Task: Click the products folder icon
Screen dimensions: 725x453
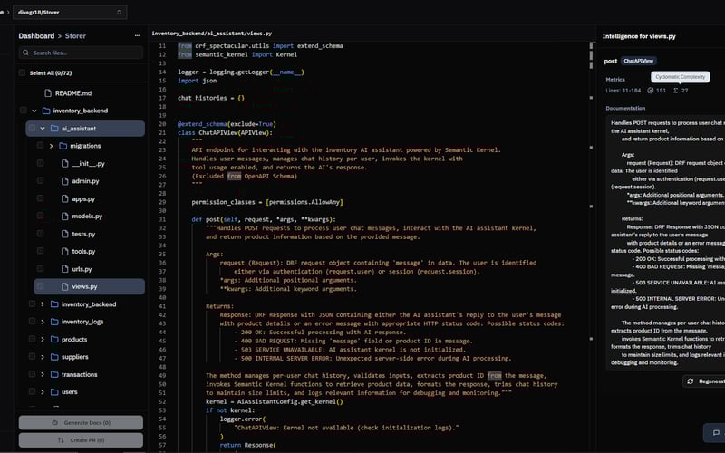Action: pyautogui.click(x=54, y=339)
